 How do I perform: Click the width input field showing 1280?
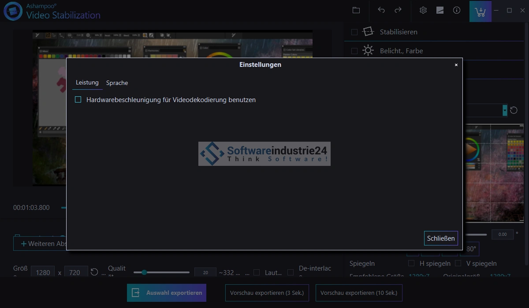point(43,272)
